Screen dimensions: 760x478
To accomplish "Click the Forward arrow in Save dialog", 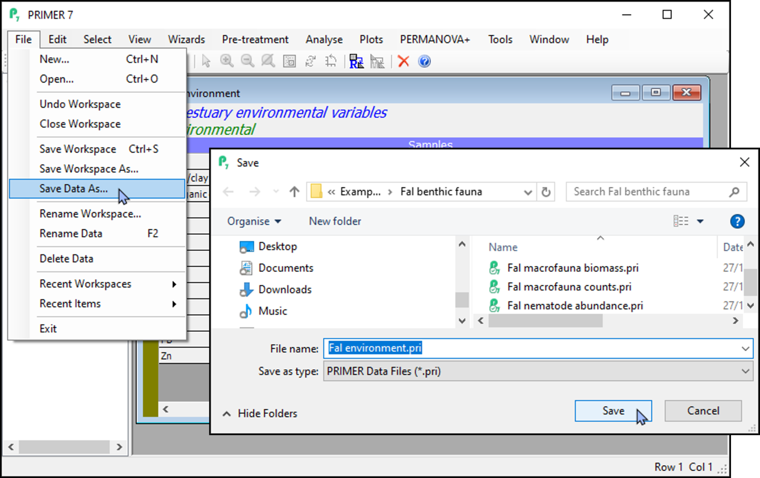I will [x=255, y=192].
